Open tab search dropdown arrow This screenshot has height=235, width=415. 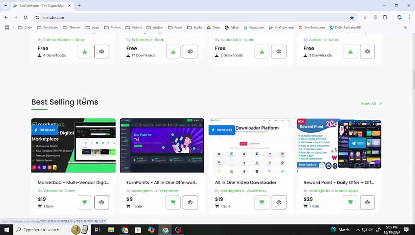[6, 6]
